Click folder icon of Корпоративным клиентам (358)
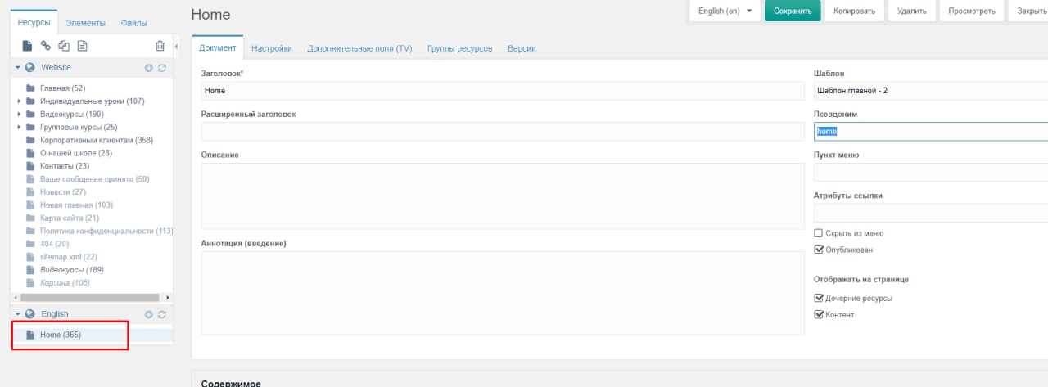The width and height of the screenshot is (1048, 387). point(30,140)
